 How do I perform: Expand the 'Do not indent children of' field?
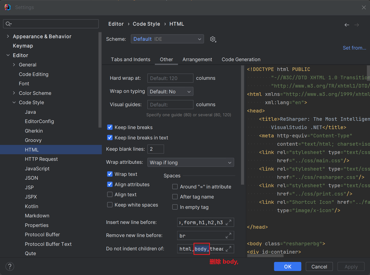[228, 249]
